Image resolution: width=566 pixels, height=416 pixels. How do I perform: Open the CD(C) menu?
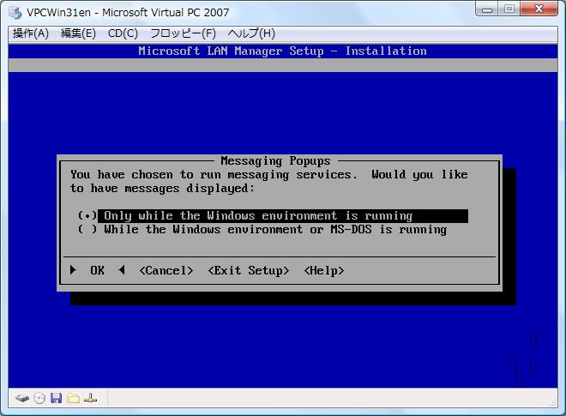click(x=123, y=33)
